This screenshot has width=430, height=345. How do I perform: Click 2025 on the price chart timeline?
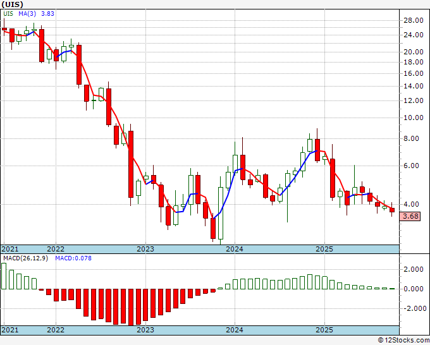click(x=324, y=249)
